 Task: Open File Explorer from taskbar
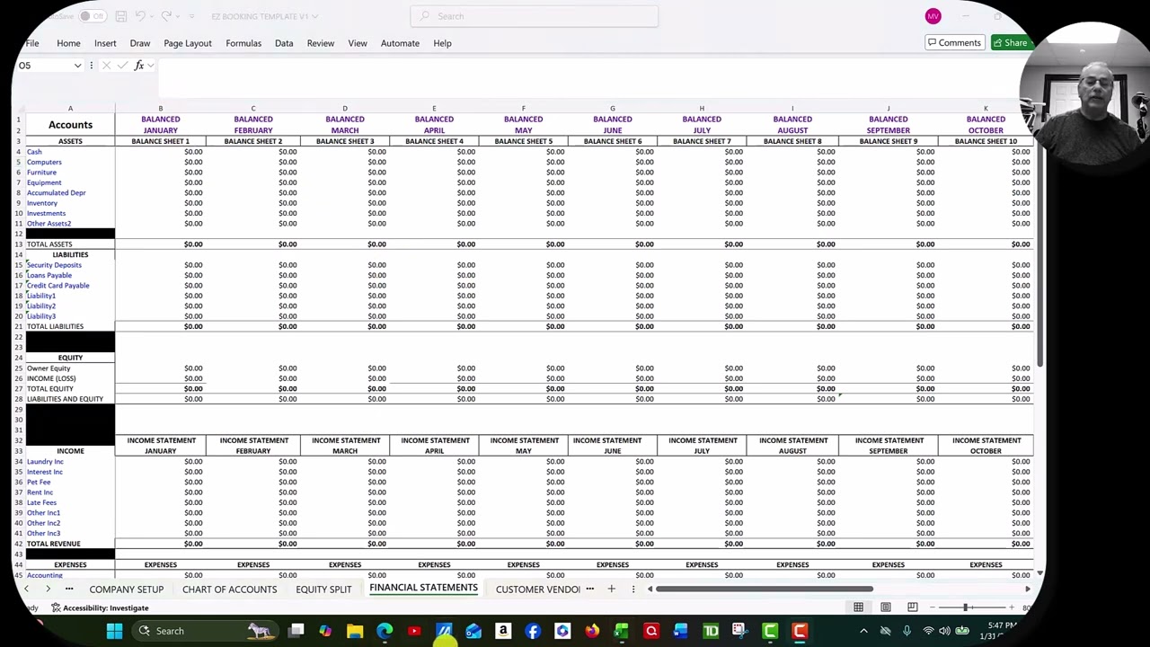[355, 631]
